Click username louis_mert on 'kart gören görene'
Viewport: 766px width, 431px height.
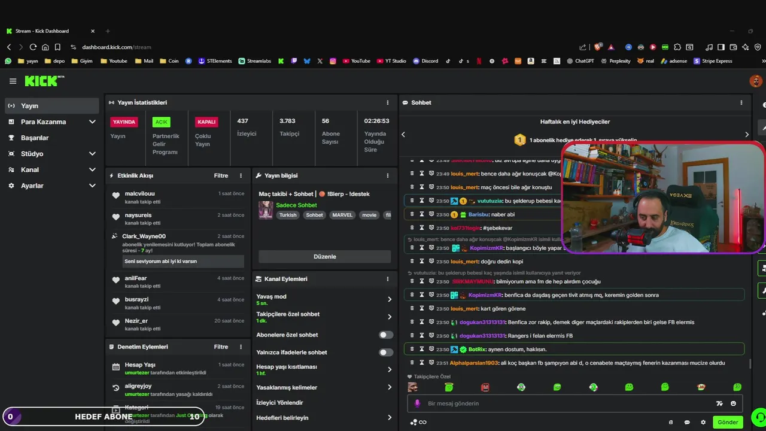[464, 309]
